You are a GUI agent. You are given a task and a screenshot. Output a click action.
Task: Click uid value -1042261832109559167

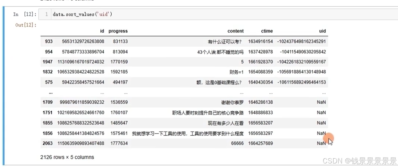(x=302, y=62)
